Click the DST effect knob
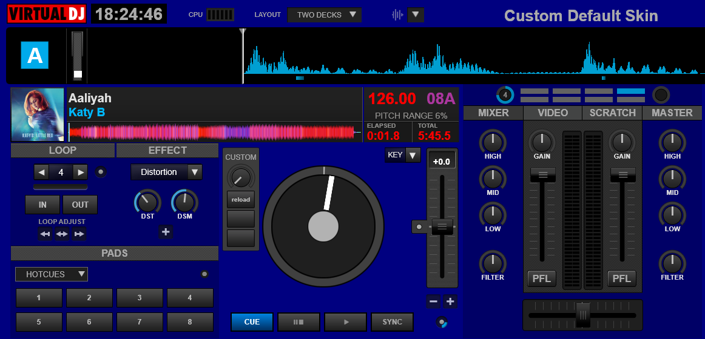705x339 pixels. click(x=147, y=202)
